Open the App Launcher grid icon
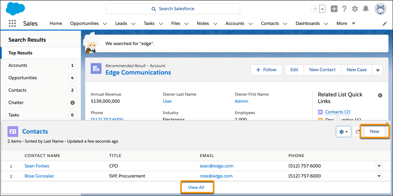Image resolution: width=393 pixels, height=196 pixels. 12,23
